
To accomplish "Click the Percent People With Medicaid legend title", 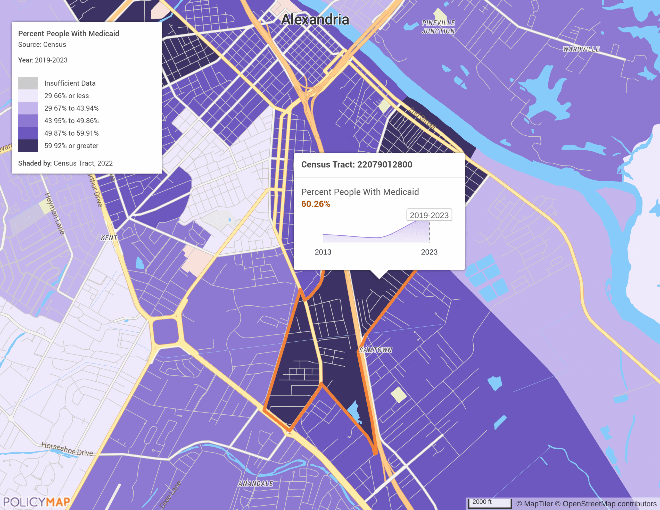I will tap(69, 34).
